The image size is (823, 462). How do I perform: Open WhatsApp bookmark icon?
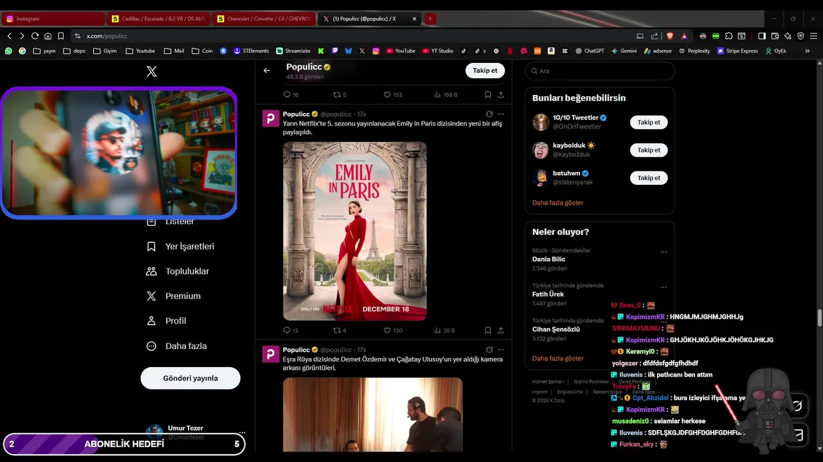(8, 51)
